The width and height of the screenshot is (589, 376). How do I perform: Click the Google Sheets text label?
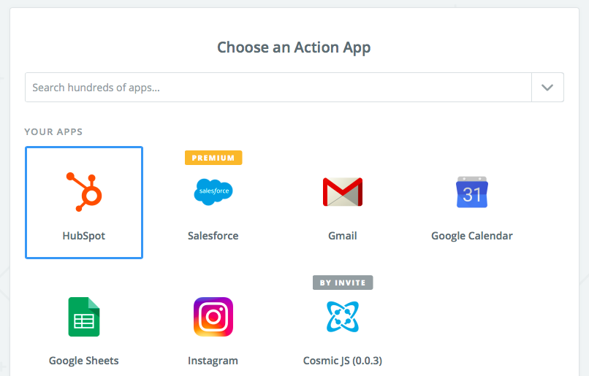(x=84, y=361)
